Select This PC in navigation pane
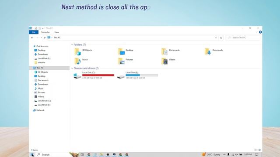Viewport: 280px width, 157px height. pos(49,68)
